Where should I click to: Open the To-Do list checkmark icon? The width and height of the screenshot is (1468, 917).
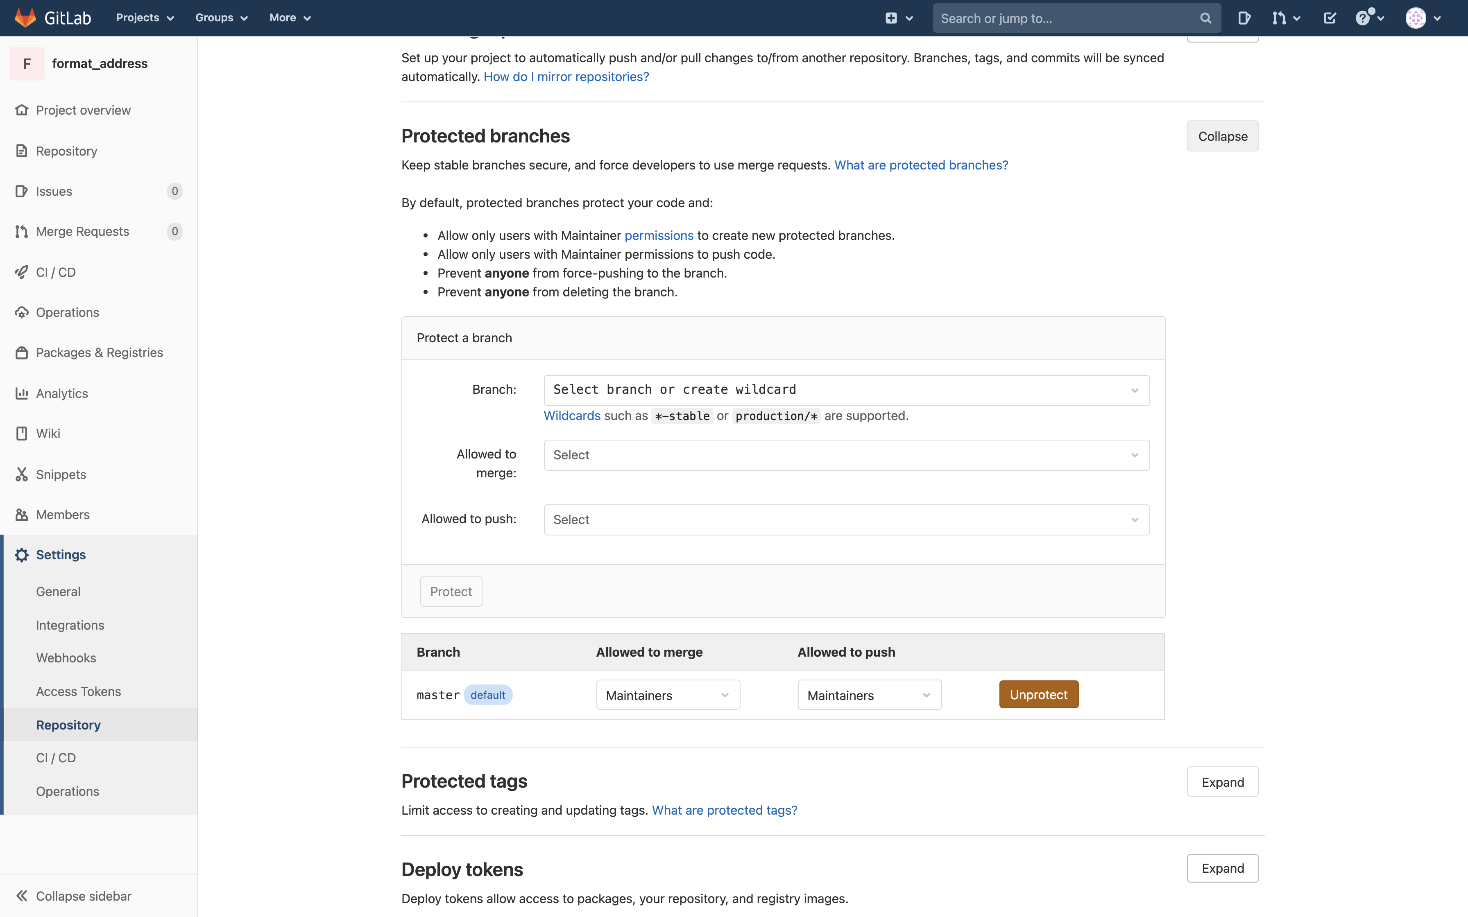tap(1329, 18)
